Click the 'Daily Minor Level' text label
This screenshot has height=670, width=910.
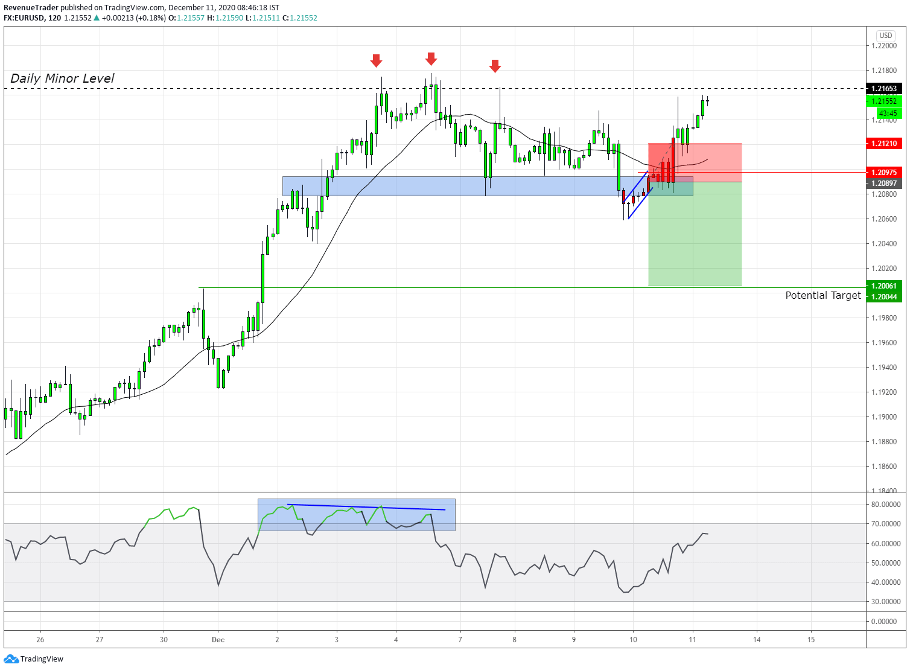(x=62, y=78)
